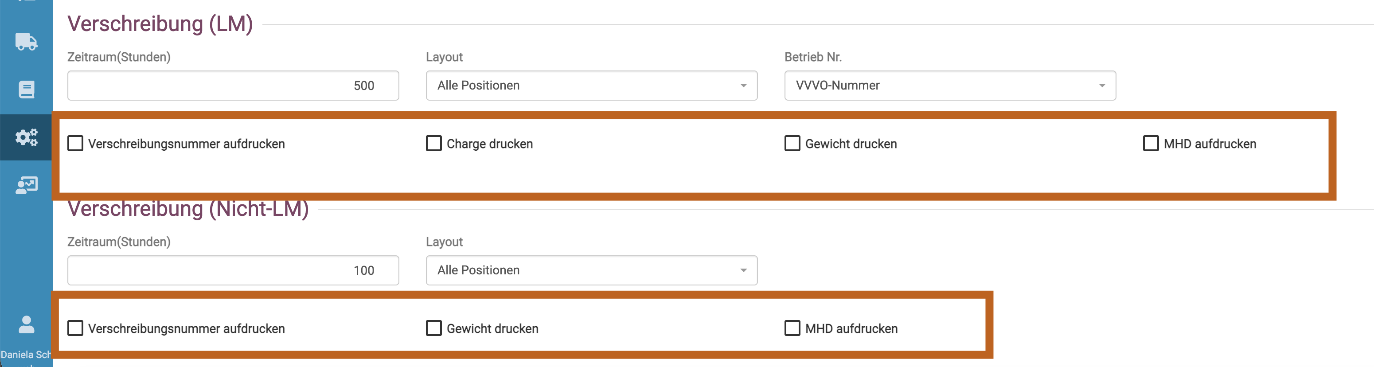The height and width of the screenshot is (367, 1374).
Task: Open the delivery truck sidebar icon
Action: point(26,41)
